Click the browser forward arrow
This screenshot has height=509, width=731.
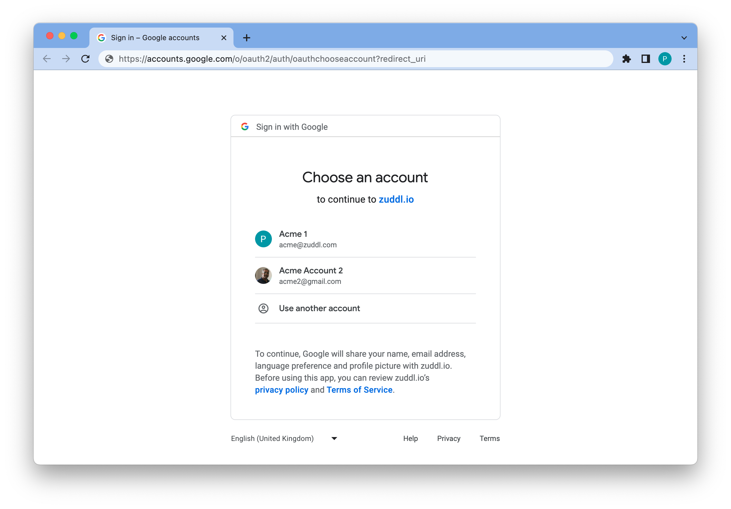pos(66,59)
